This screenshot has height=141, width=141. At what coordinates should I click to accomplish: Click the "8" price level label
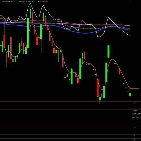point(135,140)
